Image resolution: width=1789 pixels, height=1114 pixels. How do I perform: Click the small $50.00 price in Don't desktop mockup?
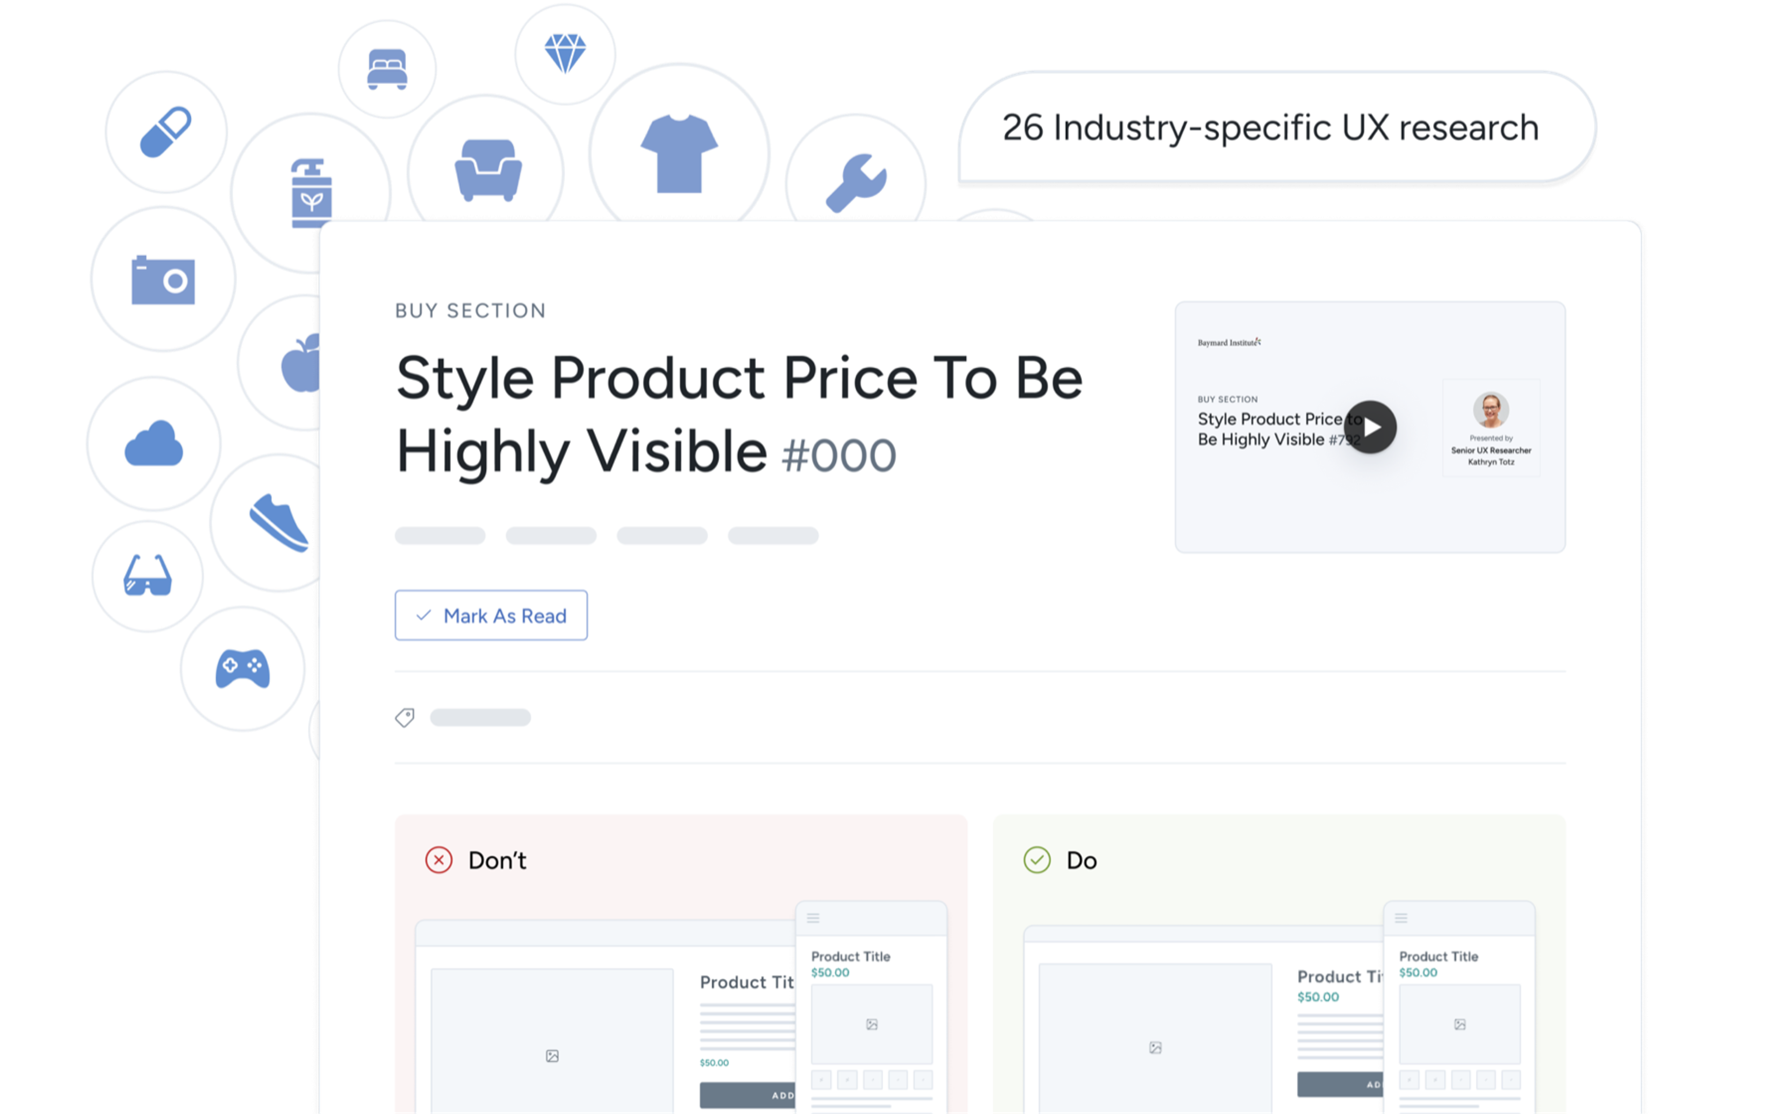click(714, 1062)
